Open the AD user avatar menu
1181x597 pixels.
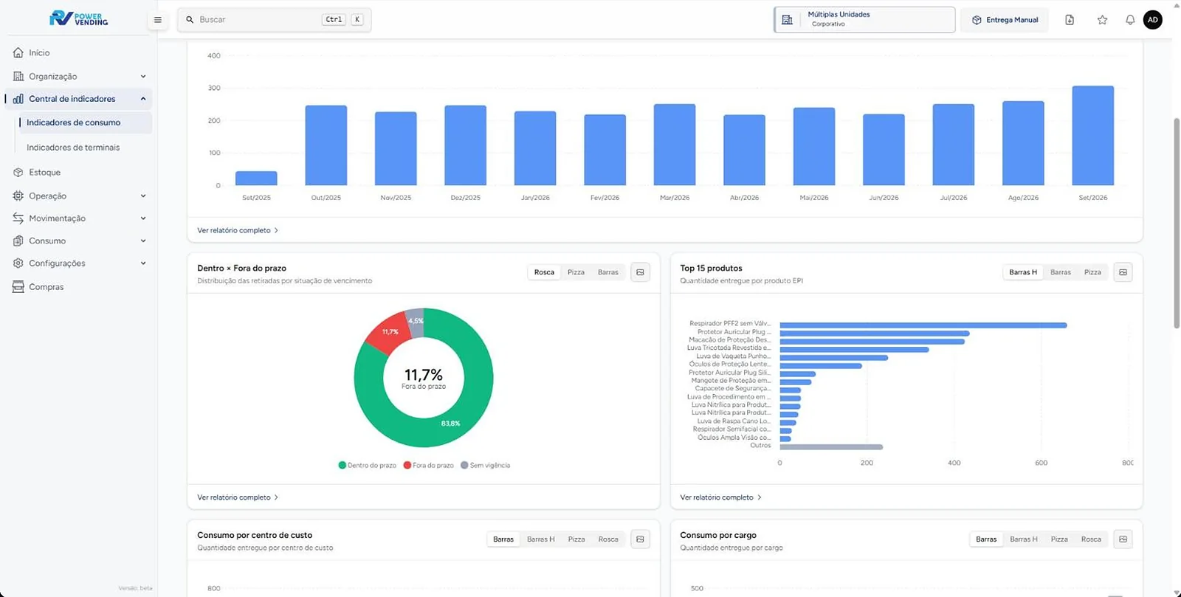click(1153, 20)
